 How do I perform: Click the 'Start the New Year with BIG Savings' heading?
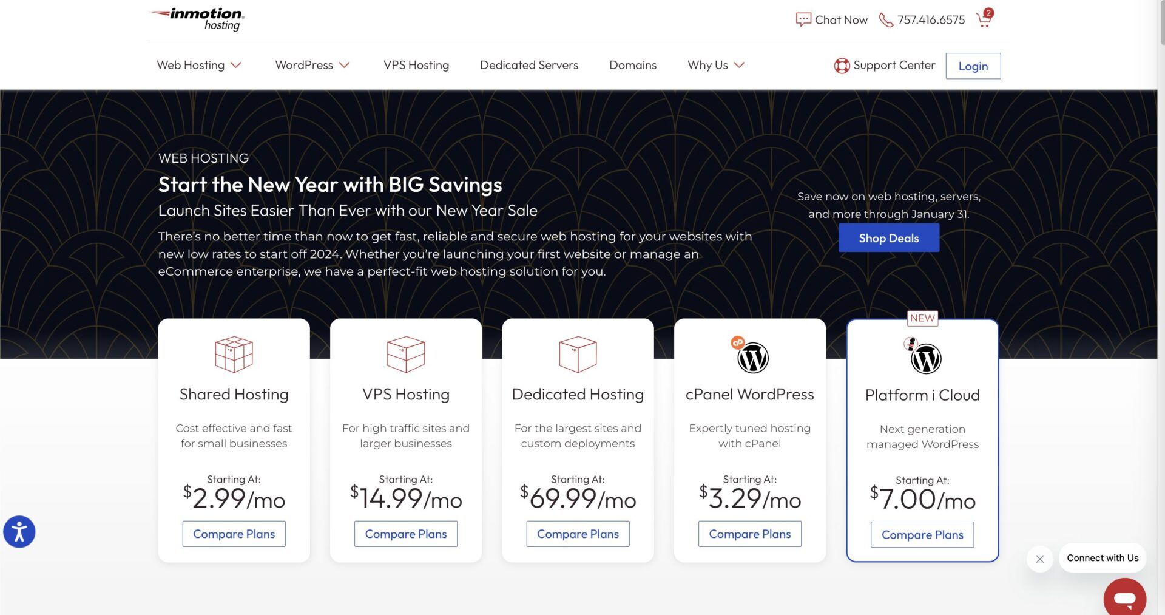[x=330, y=185]
